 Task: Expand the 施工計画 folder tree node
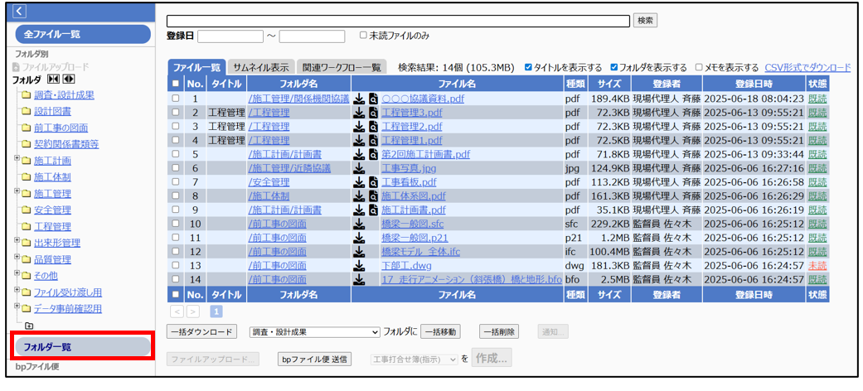pos(16,160)
